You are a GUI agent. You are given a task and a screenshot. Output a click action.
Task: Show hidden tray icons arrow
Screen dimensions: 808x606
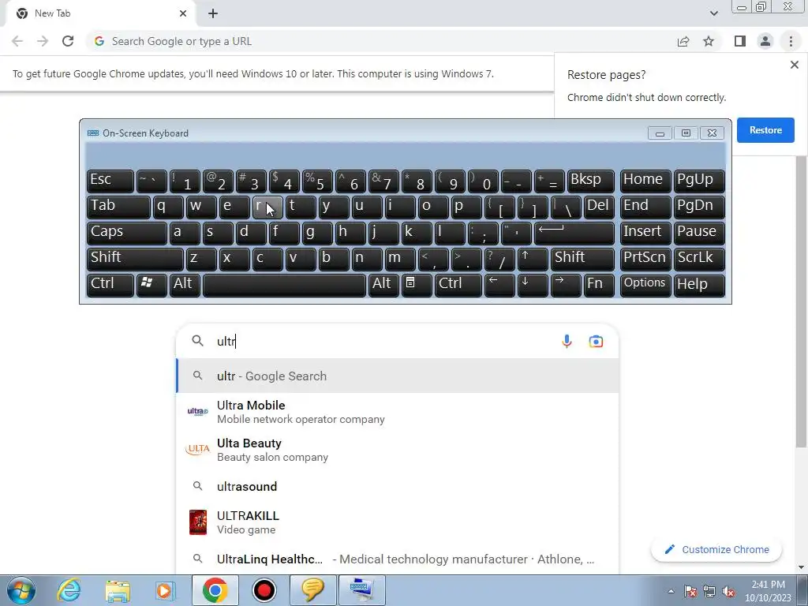click(x=671, y=591)
